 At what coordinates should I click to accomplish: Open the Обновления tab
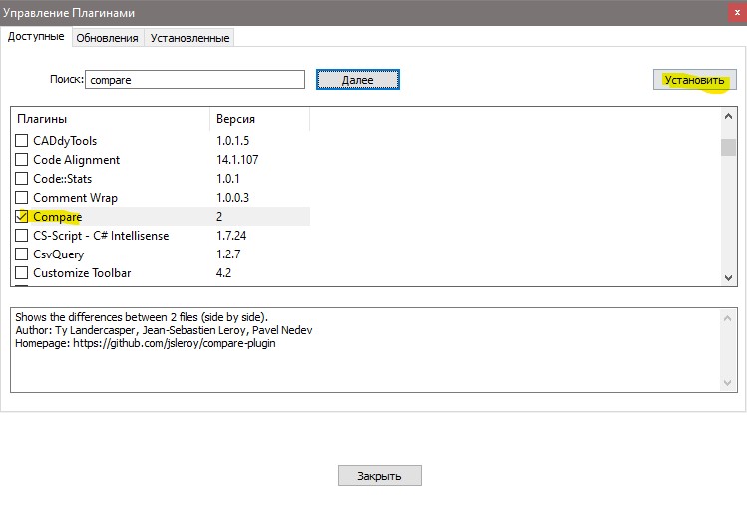click(107, 38)
